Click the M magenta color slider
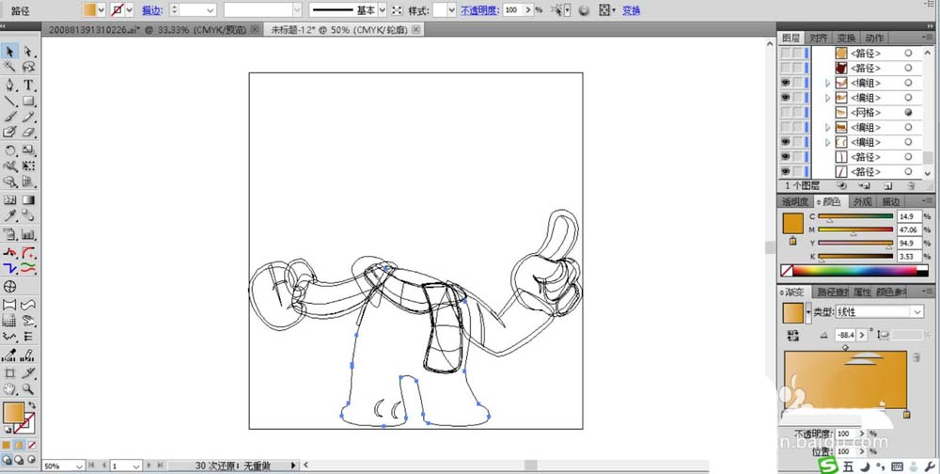 pos(855,229)
